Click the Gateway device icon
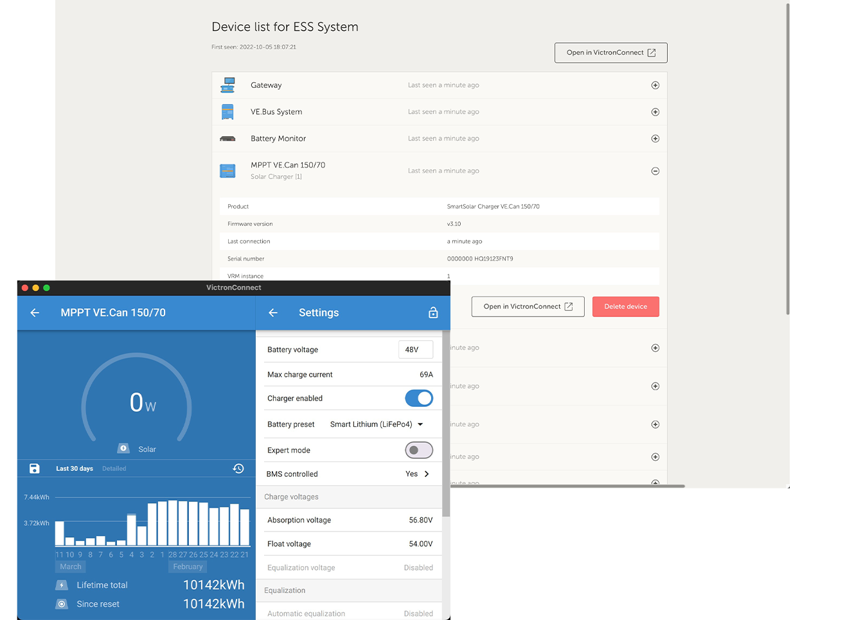Image resolution: width=845 pixels, height=620 pixels. click(x=227, y=85)
